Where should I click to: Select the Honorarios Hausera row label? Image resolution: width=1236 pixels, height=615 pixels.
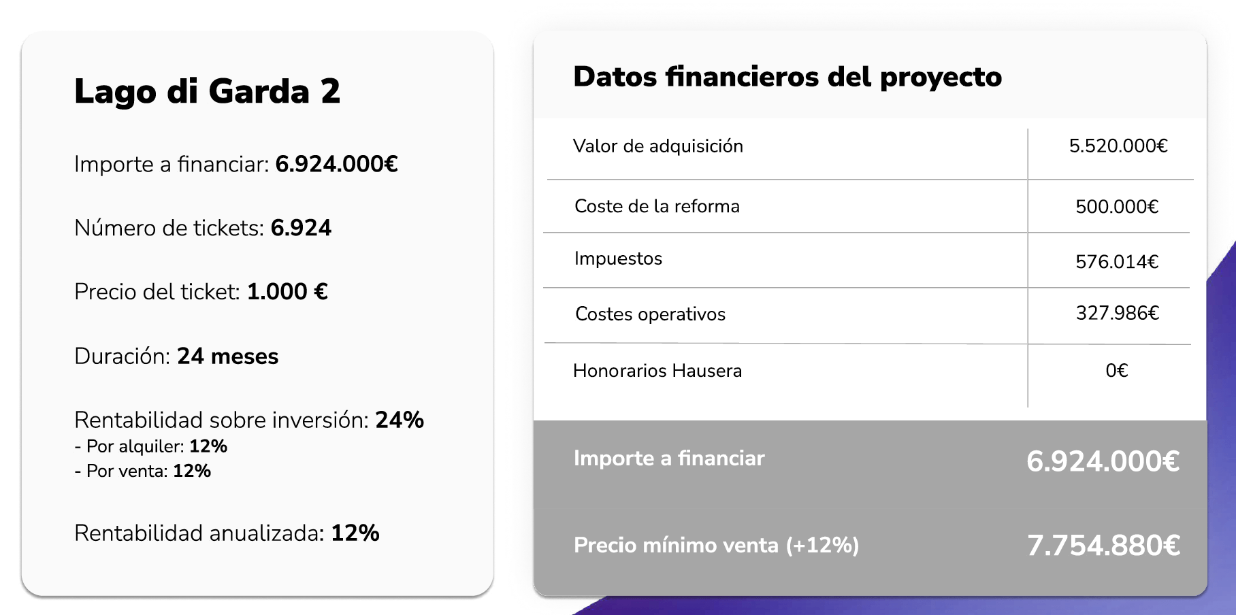(x=657, y=371)
